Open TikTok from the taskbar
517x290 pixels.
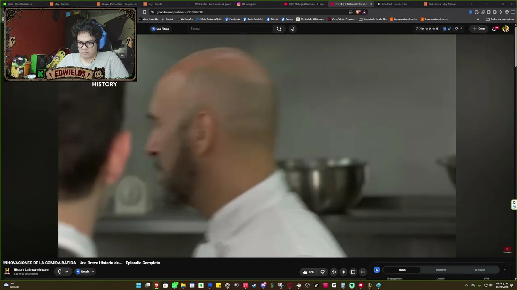(x=316, y=285)
